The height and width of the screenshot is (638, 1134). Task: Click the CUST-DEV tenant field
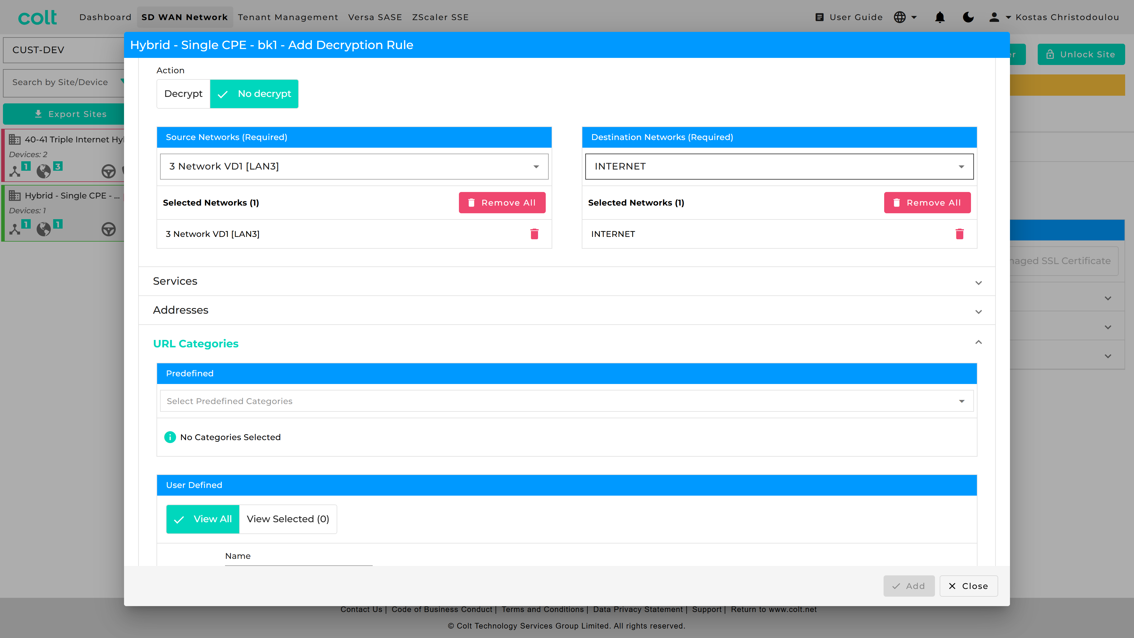click(x=64, y=50)
